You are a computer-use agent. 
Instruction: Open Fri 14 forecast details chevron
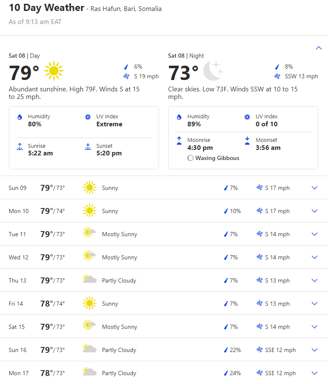[x=314, y=304]
